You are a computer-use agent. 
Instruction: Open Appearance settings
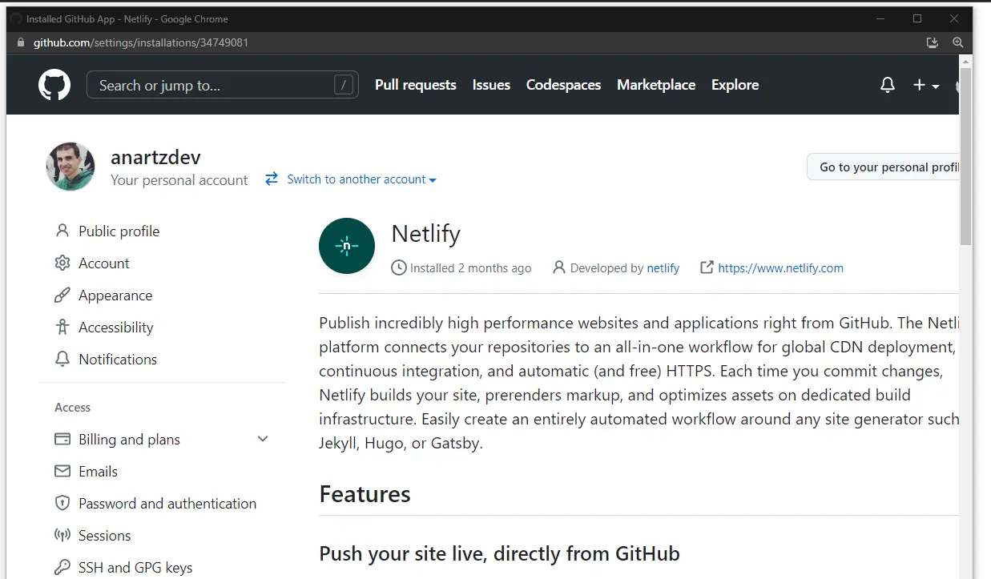(x=115, y=296)
